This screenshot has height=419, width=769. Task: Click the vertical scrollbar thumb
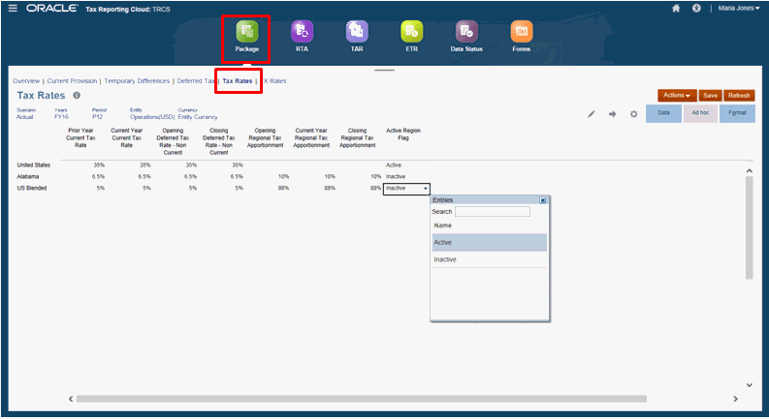pyautogui.click(x=749, y=228)
